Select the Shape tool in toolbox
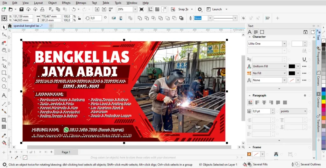The height and width of the screenshot is (168, 326). pyautogui.click(x=4, y=34)
